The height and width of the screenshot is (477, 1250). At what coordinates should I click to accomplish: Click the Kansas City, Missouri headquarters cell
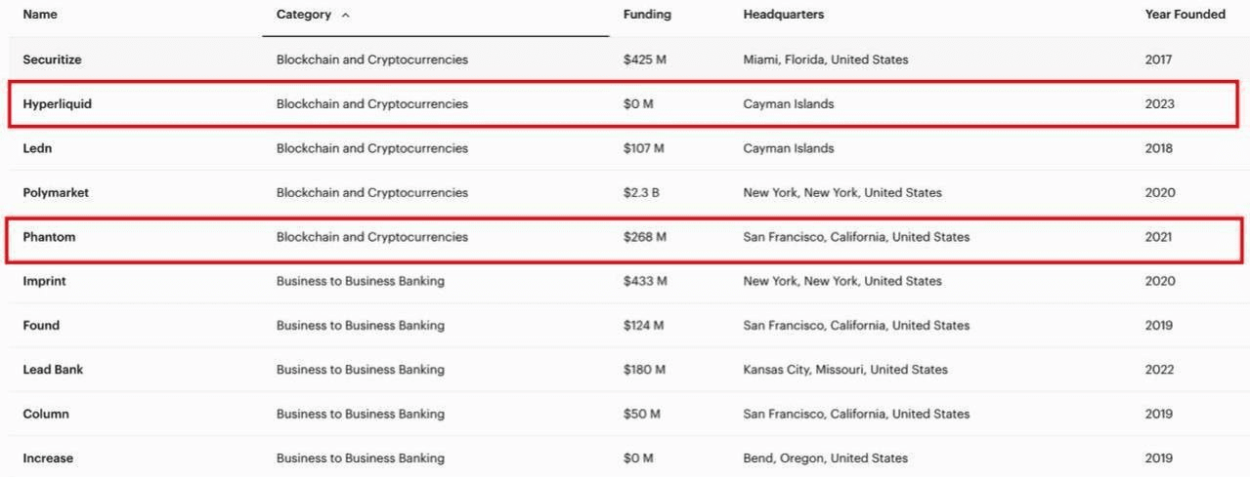(844, 370)
